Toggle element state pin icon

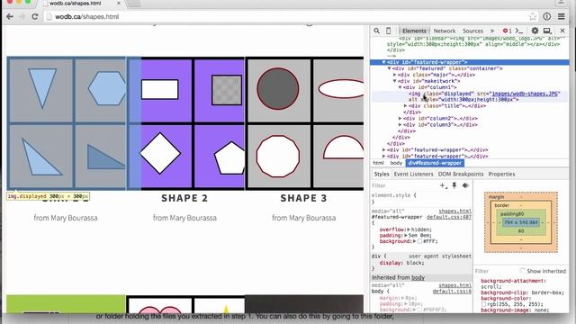click(x=454, y=185)
